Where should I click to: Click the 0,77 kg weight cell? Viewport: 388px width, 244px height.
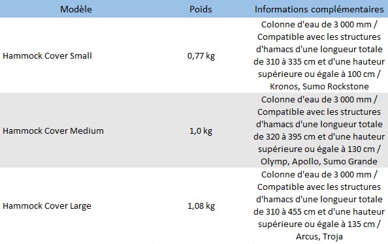click(x=201, y=56)
